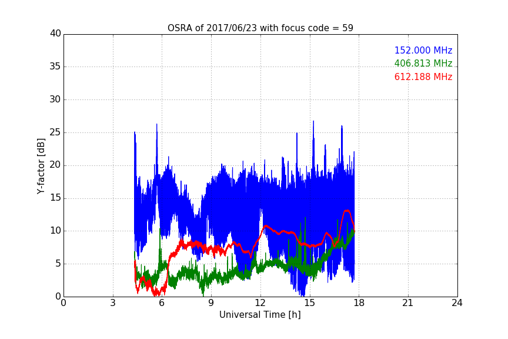The height and width of the screenshot is (339, 508).
Task: Click the 'Y-factor [dB]' axis label
Action: [x=41, y=166]
